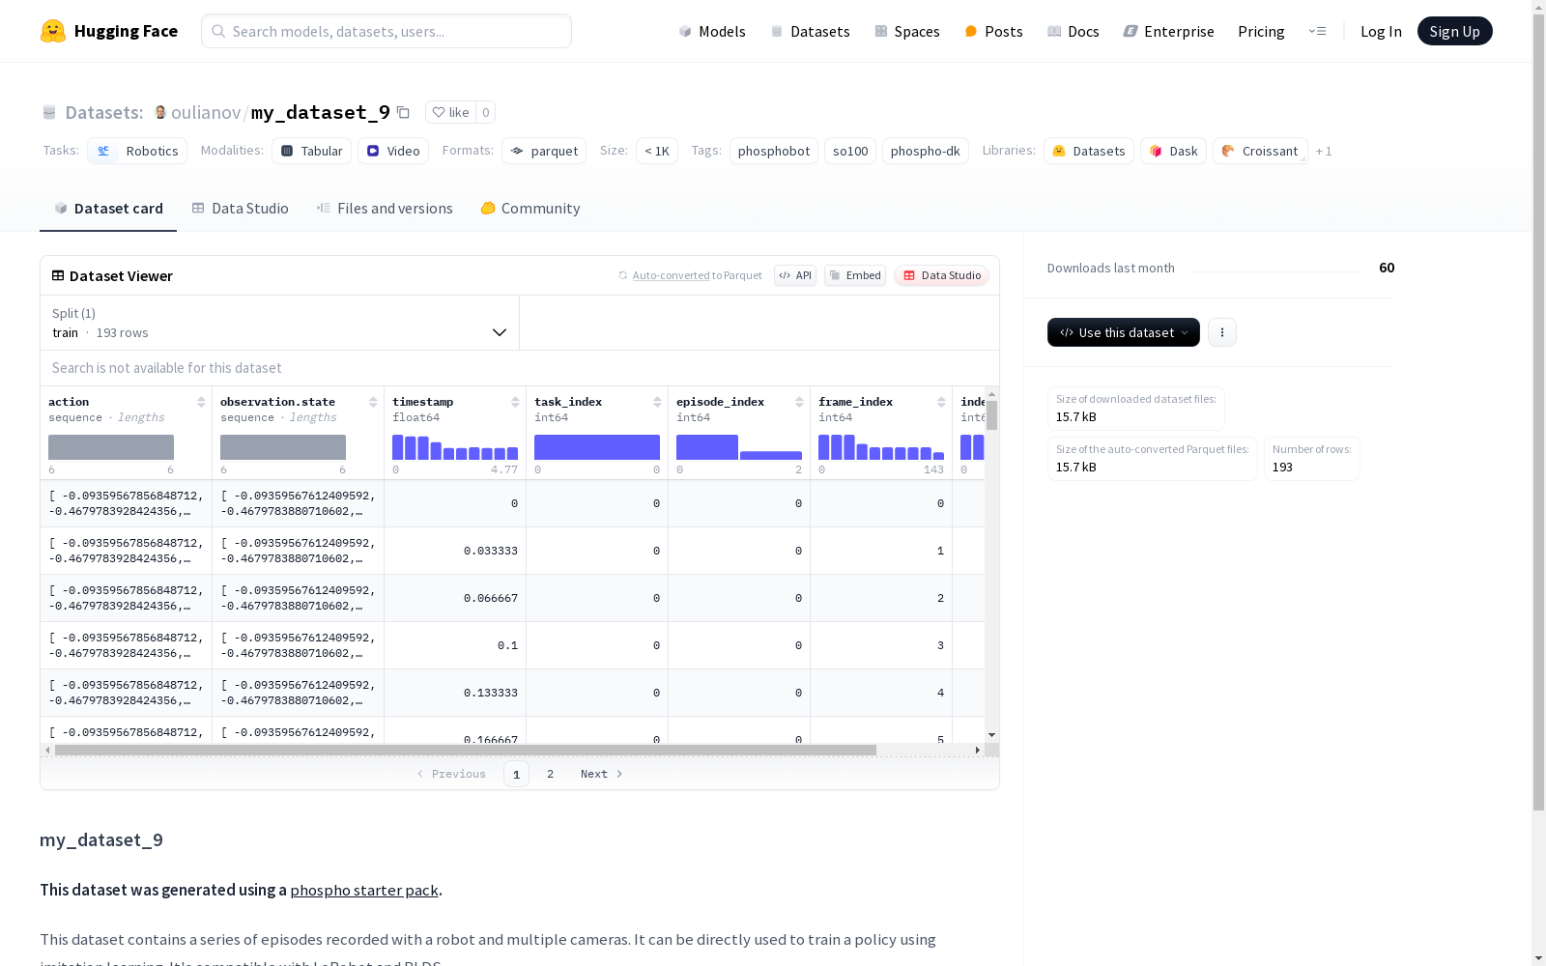Click the timestamp histogram bars
Image resolution: width=1546 pixels, height=966 pixels.
coord(455,447)
